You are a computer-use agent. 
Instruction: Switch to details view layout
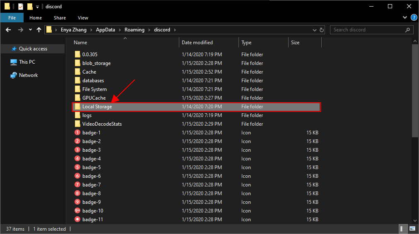402,229
